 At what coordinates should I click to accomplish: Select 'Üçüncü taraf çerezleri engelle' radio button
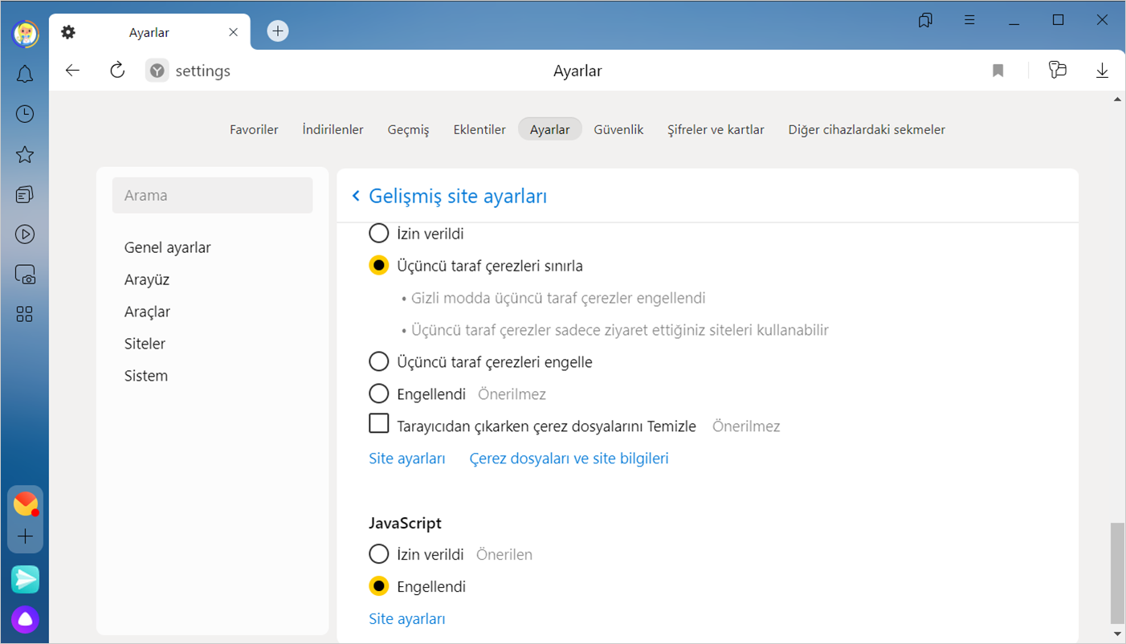(378, 362)
